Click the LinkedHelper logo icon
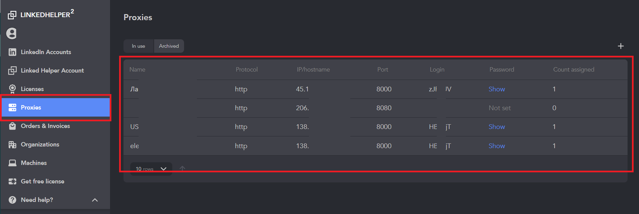This screenshot has height=214, width=639. pos(12,15)
